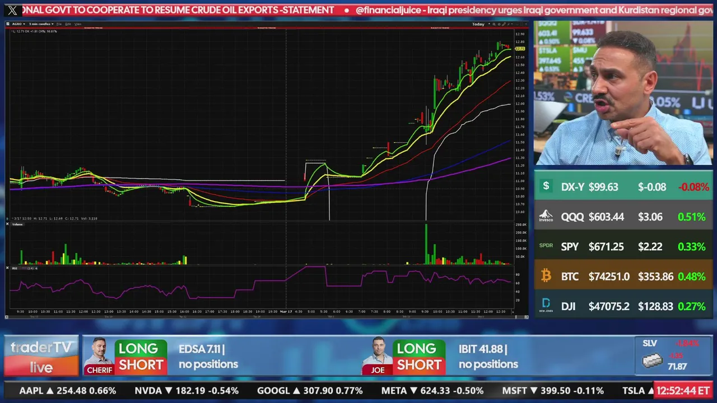This screenshot has width=717, height=403.
Task: Click the DJI $47075.2 price
Action: pyautogui.click(x=609, y=306)
